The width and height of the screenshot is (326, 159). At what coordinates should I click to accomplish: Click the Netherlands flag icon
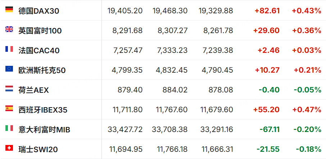[x=9, y=88]
